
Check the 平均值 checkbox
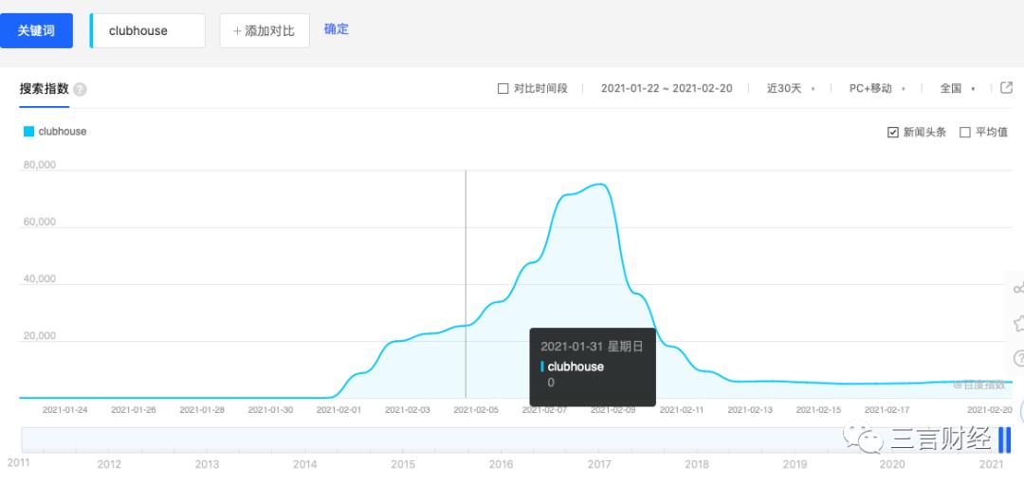click(x=965, y=132)
